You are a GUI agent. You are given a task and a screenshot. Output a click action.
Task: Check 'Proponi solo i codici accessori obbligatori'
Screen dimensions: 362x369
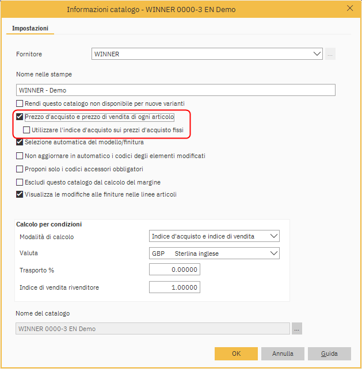[x=20, y=169]
